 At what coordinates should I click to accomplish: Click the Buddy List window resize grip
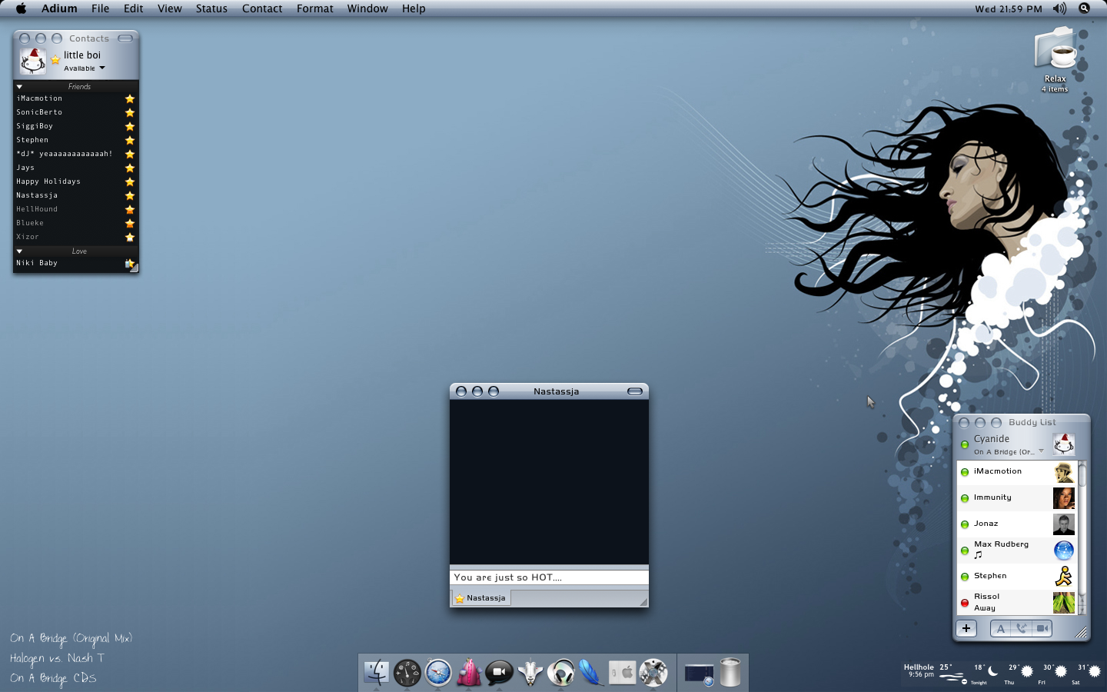tap(1081, 632)
